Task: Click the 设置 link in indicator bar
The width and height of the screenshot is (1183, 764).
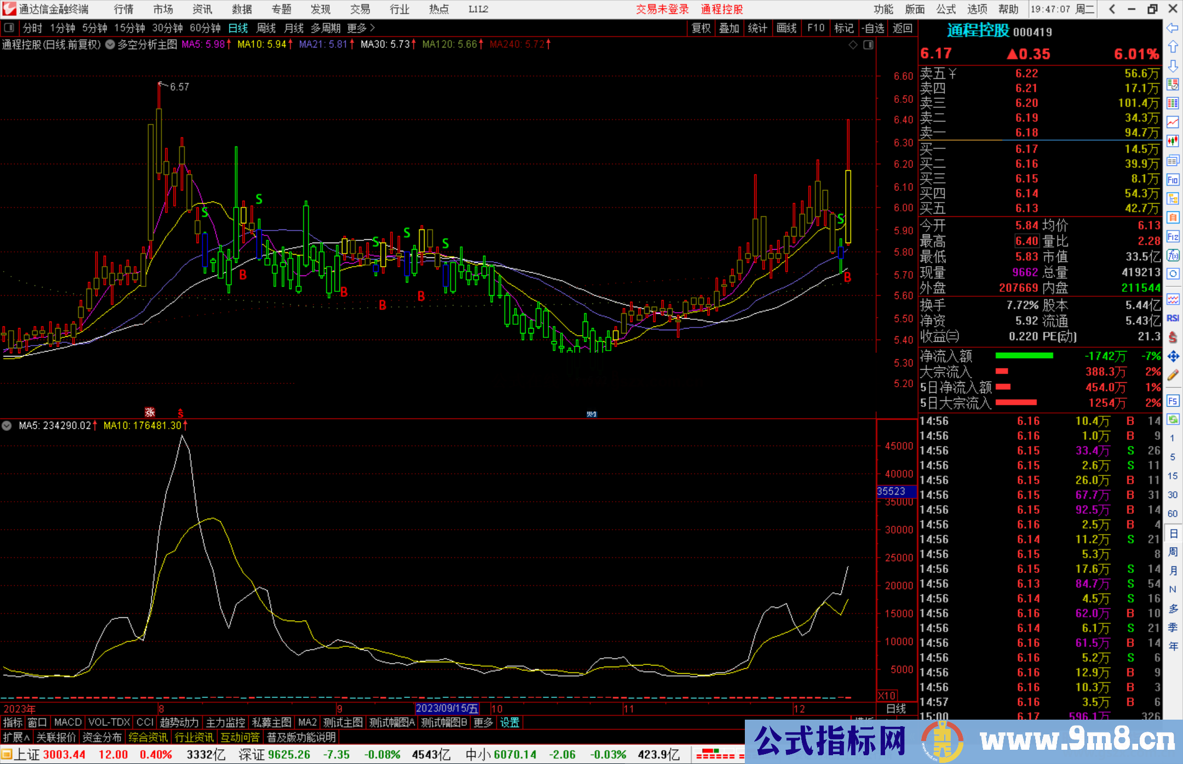Action: 509,722
